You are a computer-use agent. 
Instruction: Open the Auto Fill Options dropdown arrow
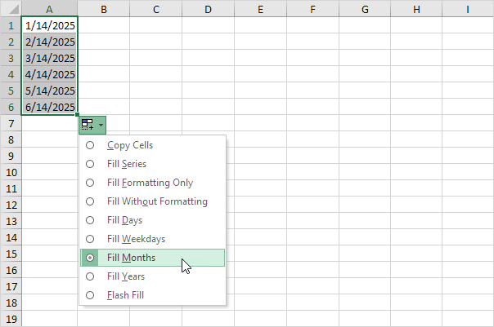(x=100, y=125)
